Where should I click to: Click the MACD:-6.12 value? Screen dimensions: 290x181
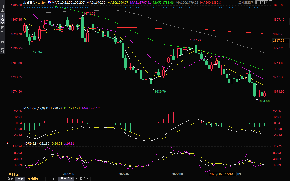point(91,108)
